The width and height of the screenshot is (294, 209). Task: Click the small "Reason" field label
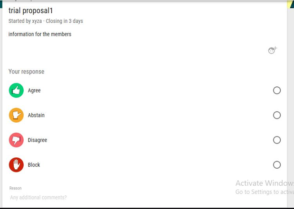[x=16, y=188]
